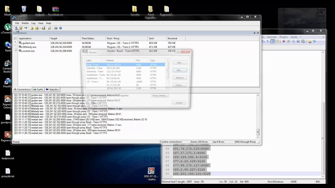
Task: Save the profile with the disk icon
Action: pyautogui.click(x=43, y=28)
